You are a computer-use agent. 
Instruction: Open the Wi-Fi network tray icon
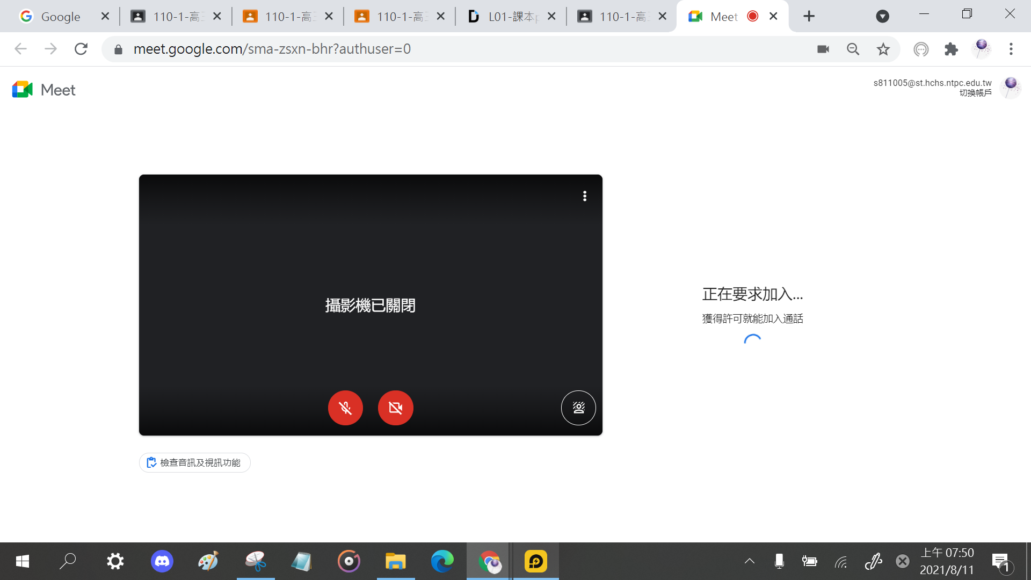(841, 561)
